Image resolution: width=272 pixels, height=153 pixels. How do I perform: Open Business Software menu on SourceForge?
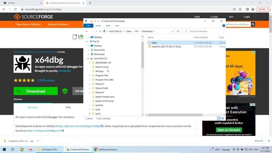point(58,24)
